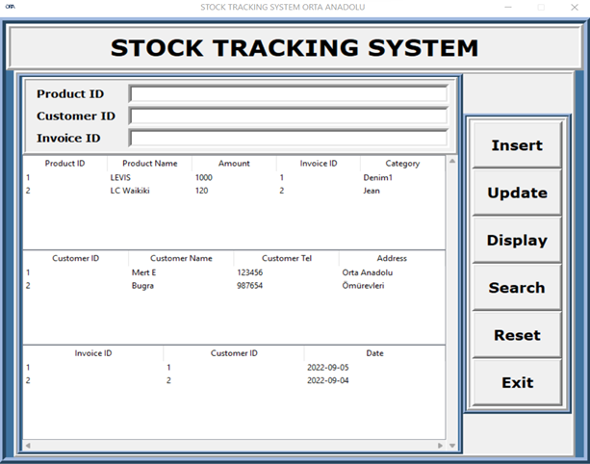590x464 pixels.
Task: Click the Product Name column header
Action: 150,164
